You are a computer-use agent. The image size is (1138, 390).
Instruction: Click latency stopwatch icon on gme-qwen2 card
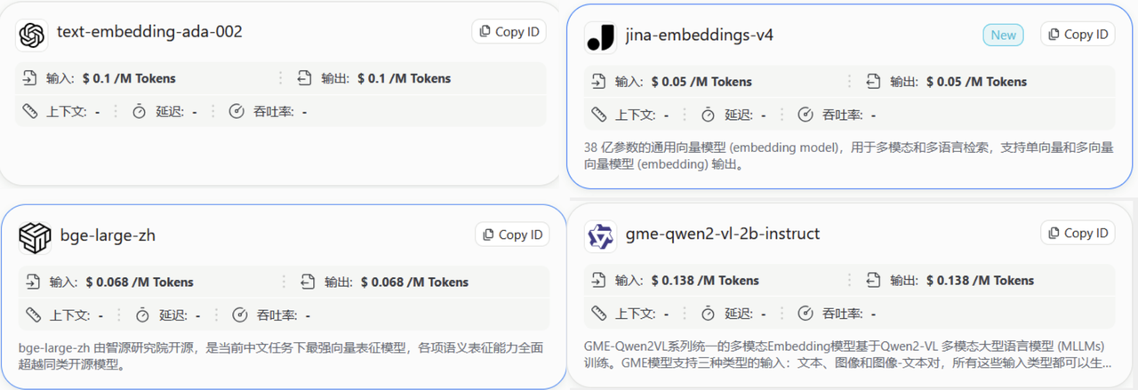[708, 313]
